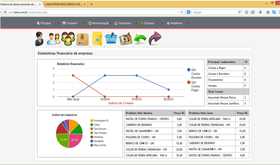Image resolution: width=280 pixels, height=165 pixels.
Task: Click the orange Fornecedor Pj legend swatch
Action: (92, 121)
